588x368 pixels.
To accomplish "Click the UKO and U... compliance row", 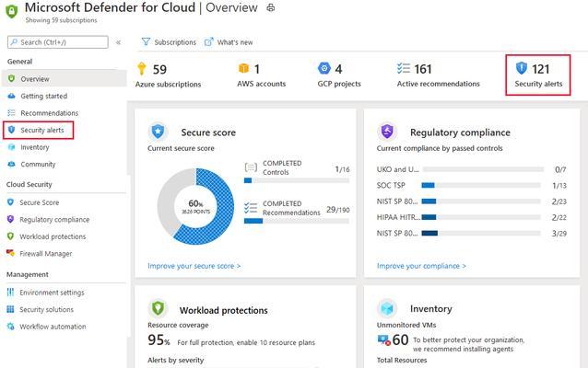I will point(472,169).
